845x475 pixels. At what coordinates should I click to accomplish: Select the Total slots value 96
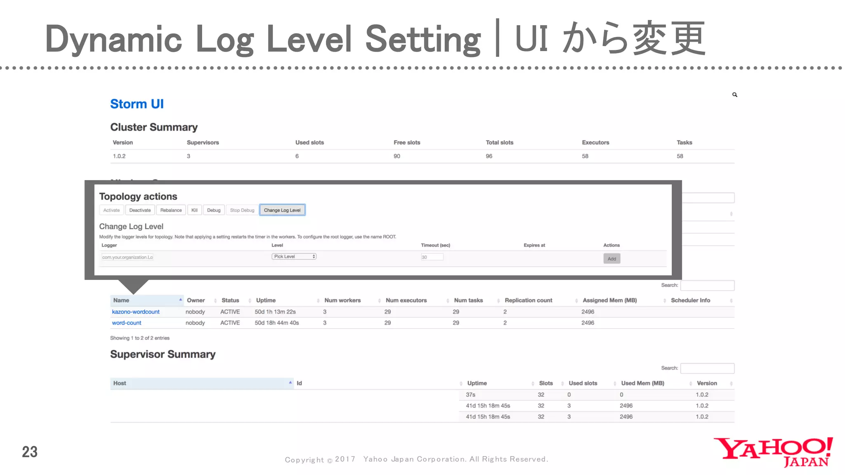489,156
